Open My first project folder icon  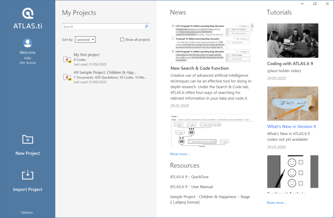67,59
